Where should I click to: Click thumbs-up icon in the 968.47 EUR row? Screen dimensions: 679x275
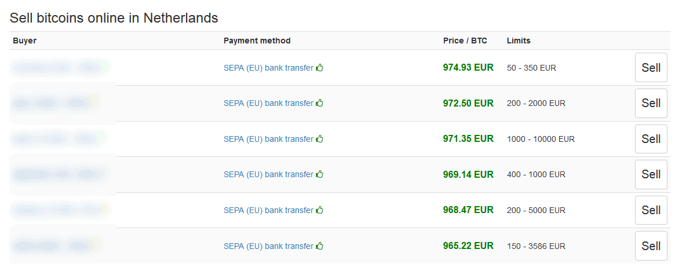click(x=320, y=210)
